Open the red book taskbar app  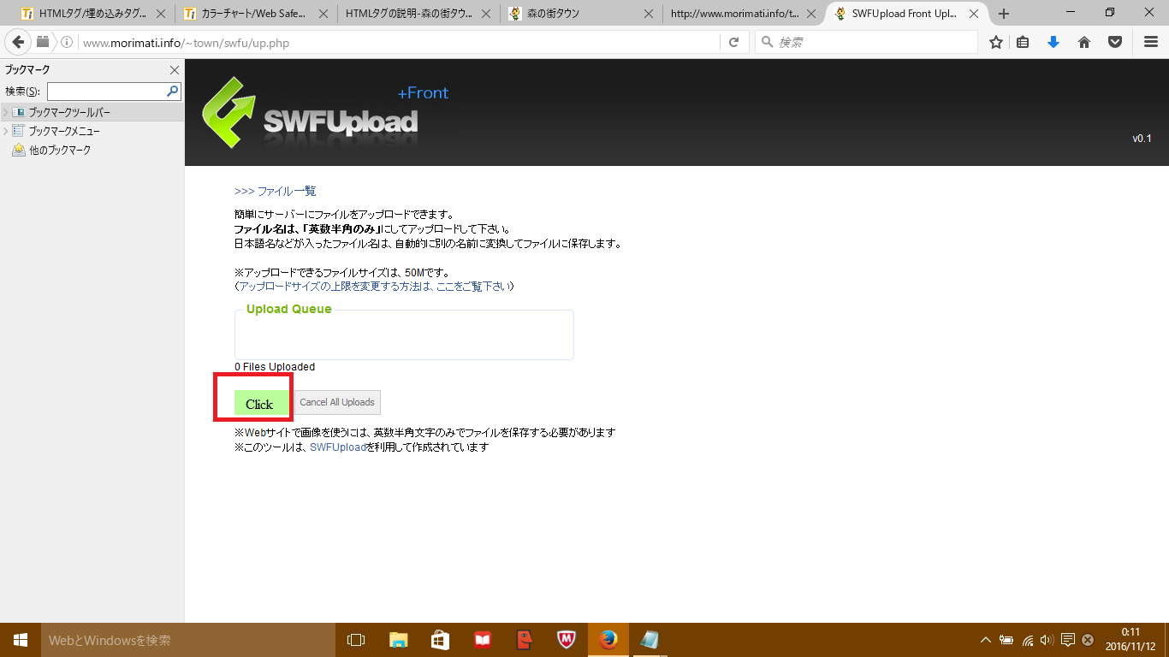482,640
